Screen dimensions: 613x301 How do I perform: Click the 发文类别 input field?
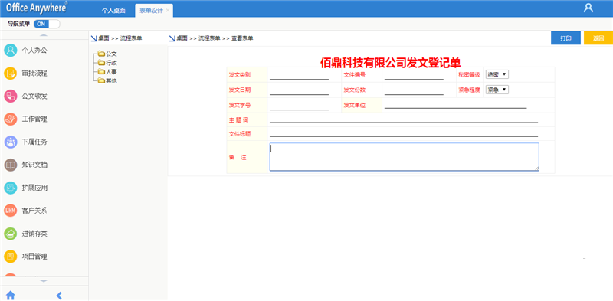(x=299, y=76)
